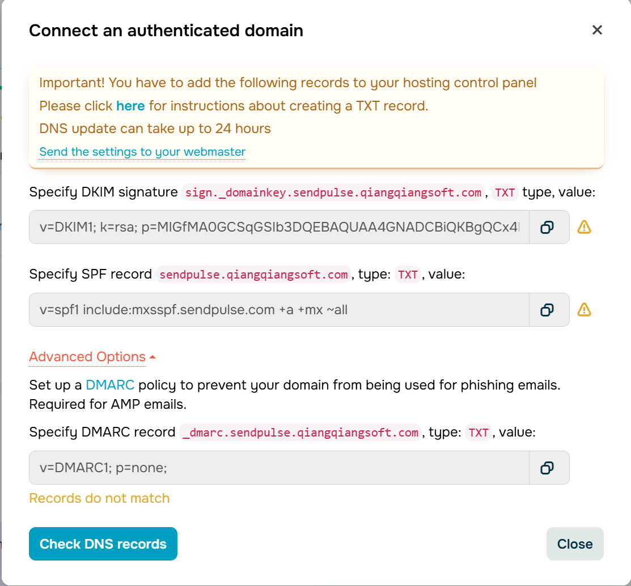Click the sendpulse.qiangqiangsoft.com SPF hostname
The width and height of the screenshot is (631, 586).
tap(253, 275)
